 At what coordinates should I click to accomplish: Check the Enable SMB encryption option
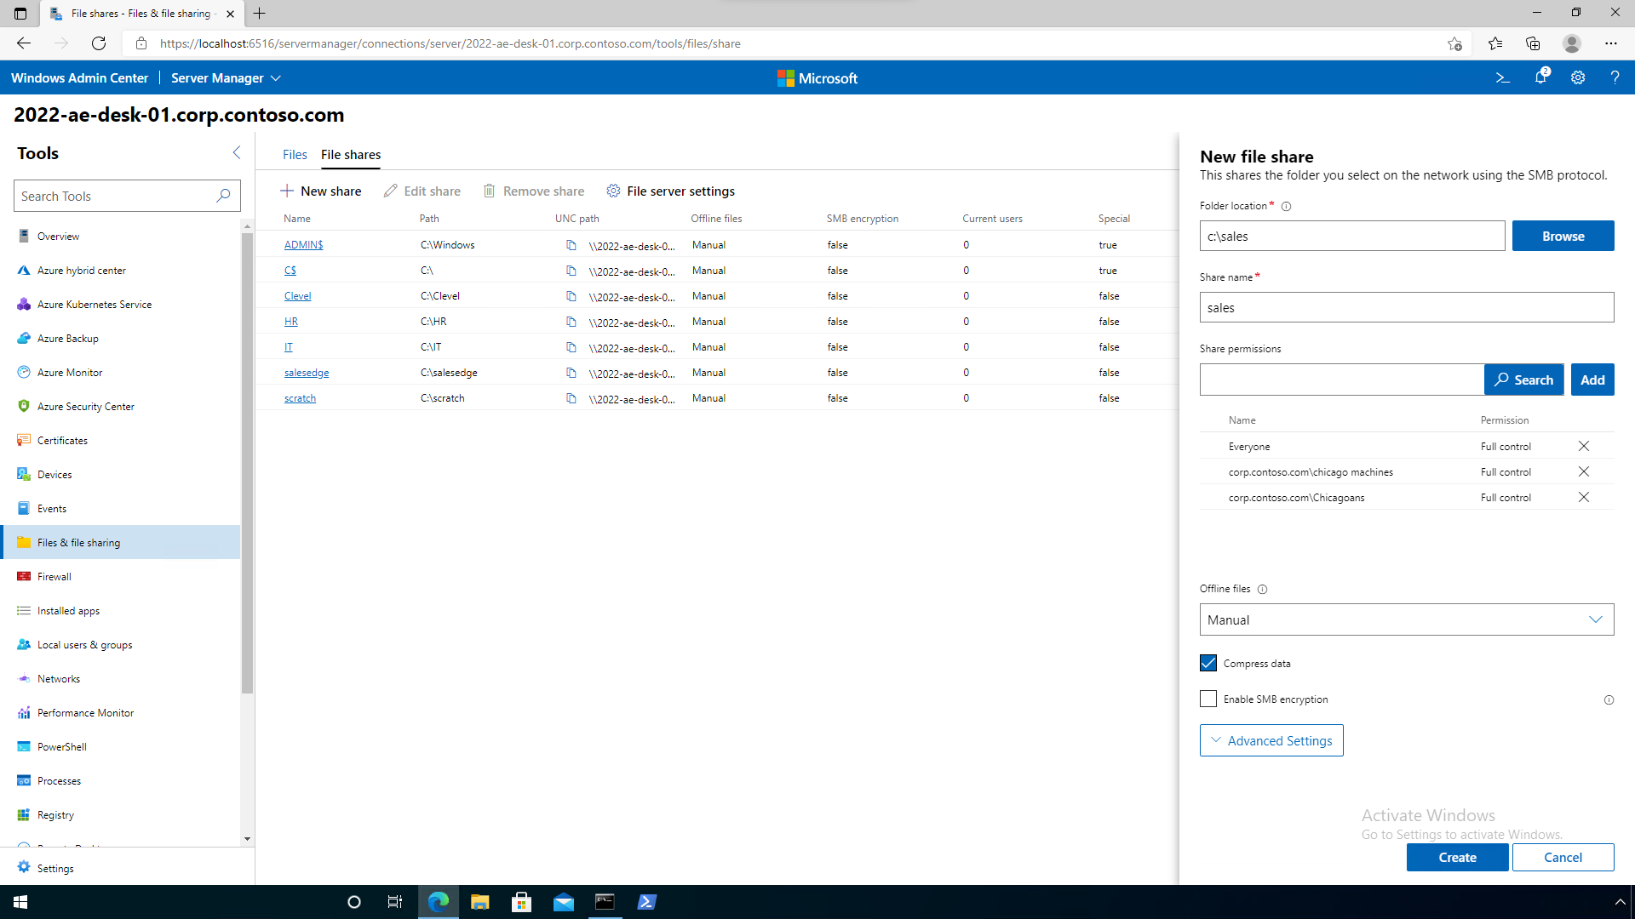point(1208,699)
